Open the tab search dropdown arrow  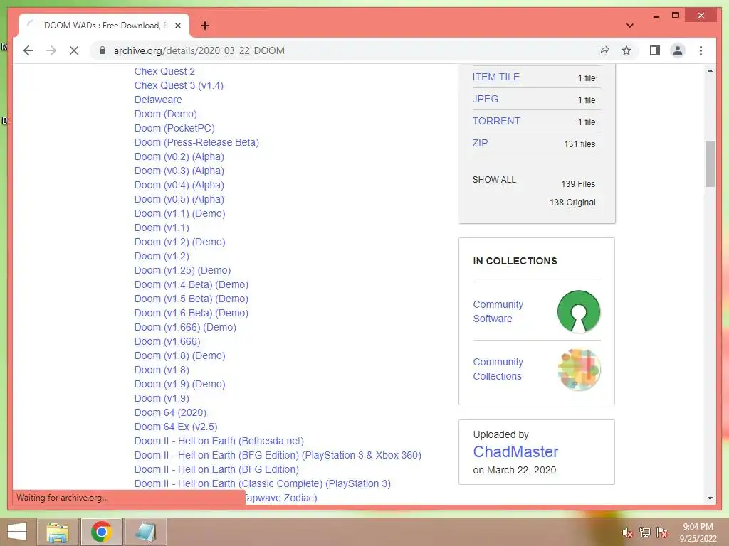629,26
